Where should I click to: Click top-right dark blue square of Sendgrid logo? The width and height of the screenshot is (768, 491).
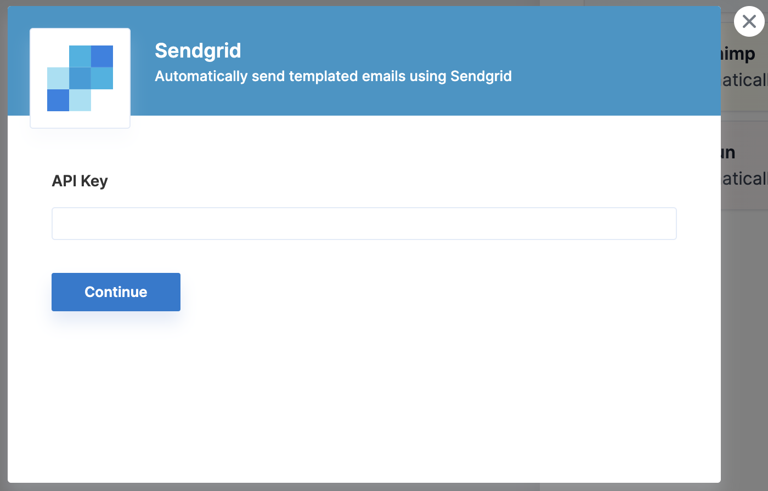[x=102, y=56]
